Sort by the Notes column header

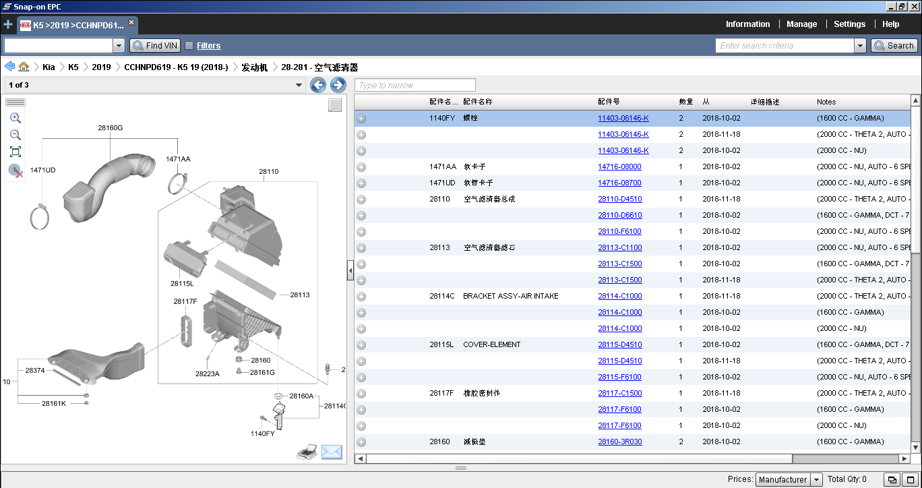(x=826, y=102)
